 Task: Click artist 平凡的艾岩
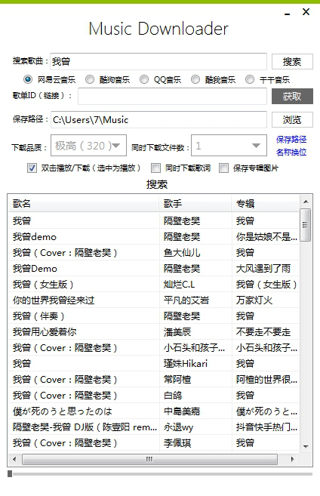click(186, 300)
